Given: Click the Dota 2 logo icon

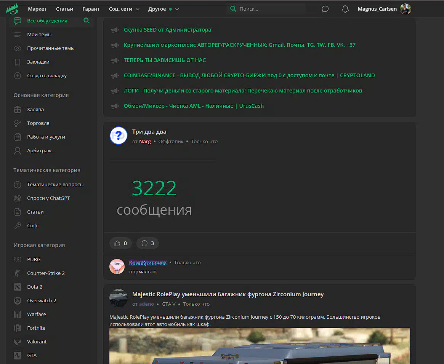Looking at the screenshot, I should [18, 287].
